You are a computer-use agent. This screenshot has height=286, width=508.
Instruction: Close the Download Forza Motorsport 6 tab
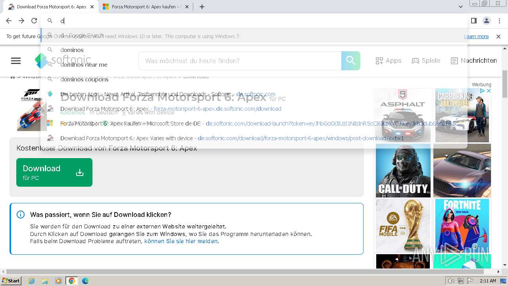tap(92, 7)
